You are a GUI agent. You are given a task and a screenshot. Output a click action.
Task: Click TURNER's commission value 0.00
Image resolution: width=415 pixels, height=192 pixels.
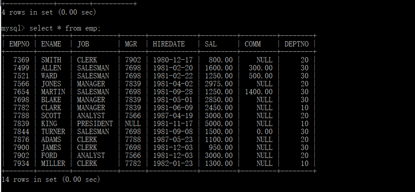(x=265, y=131)
